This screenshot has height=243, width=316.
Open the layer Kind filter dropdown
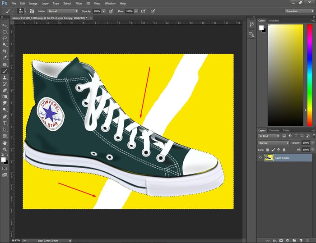[269, 136]
